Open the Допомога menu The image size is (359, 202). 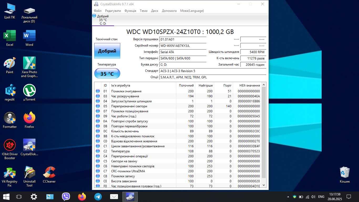click(x=169, y=11)
